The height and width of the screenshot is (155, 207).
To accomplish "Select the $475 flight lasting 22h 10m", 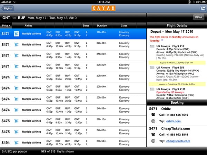I will (73, 121).
